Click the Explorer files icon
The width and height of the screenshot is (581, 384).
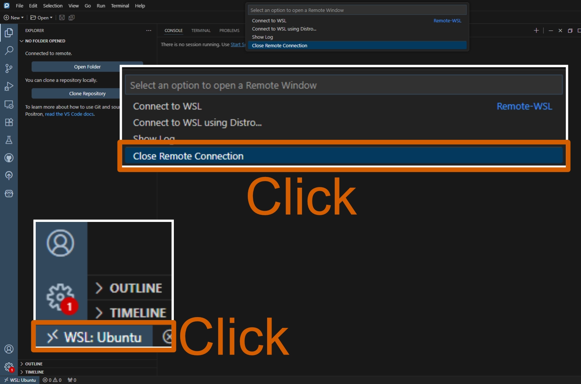point(9,33)
